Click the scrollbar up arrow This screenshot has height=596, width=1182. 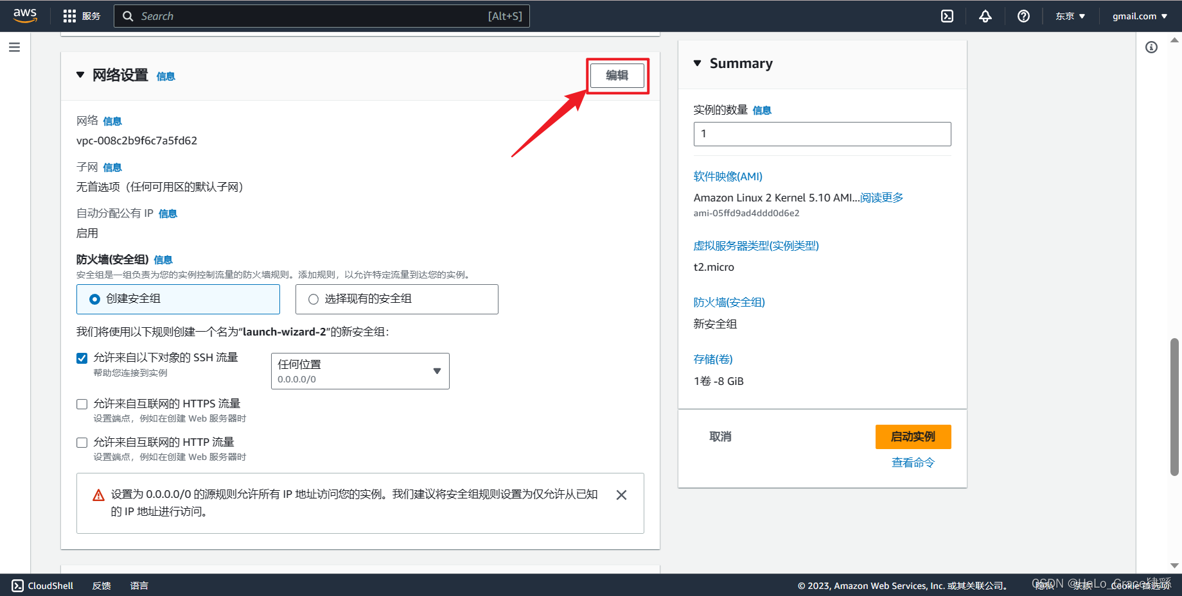tap(1174, 40)
